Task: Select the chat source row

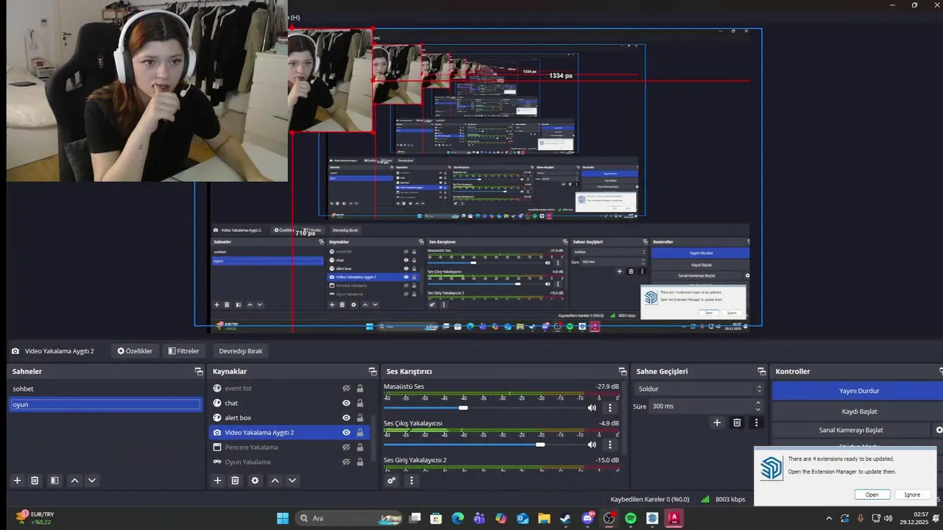Action: (290, 403)
